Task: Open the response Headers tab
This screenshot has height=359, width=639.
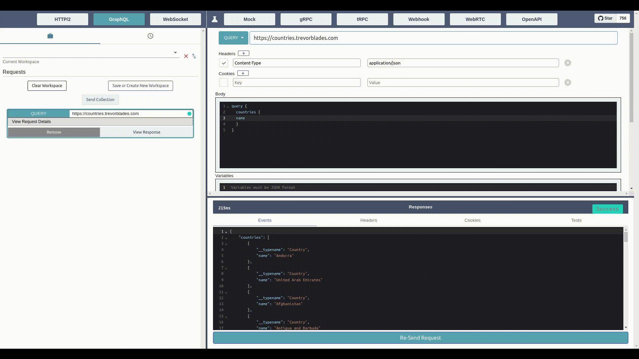Action: 368,220
